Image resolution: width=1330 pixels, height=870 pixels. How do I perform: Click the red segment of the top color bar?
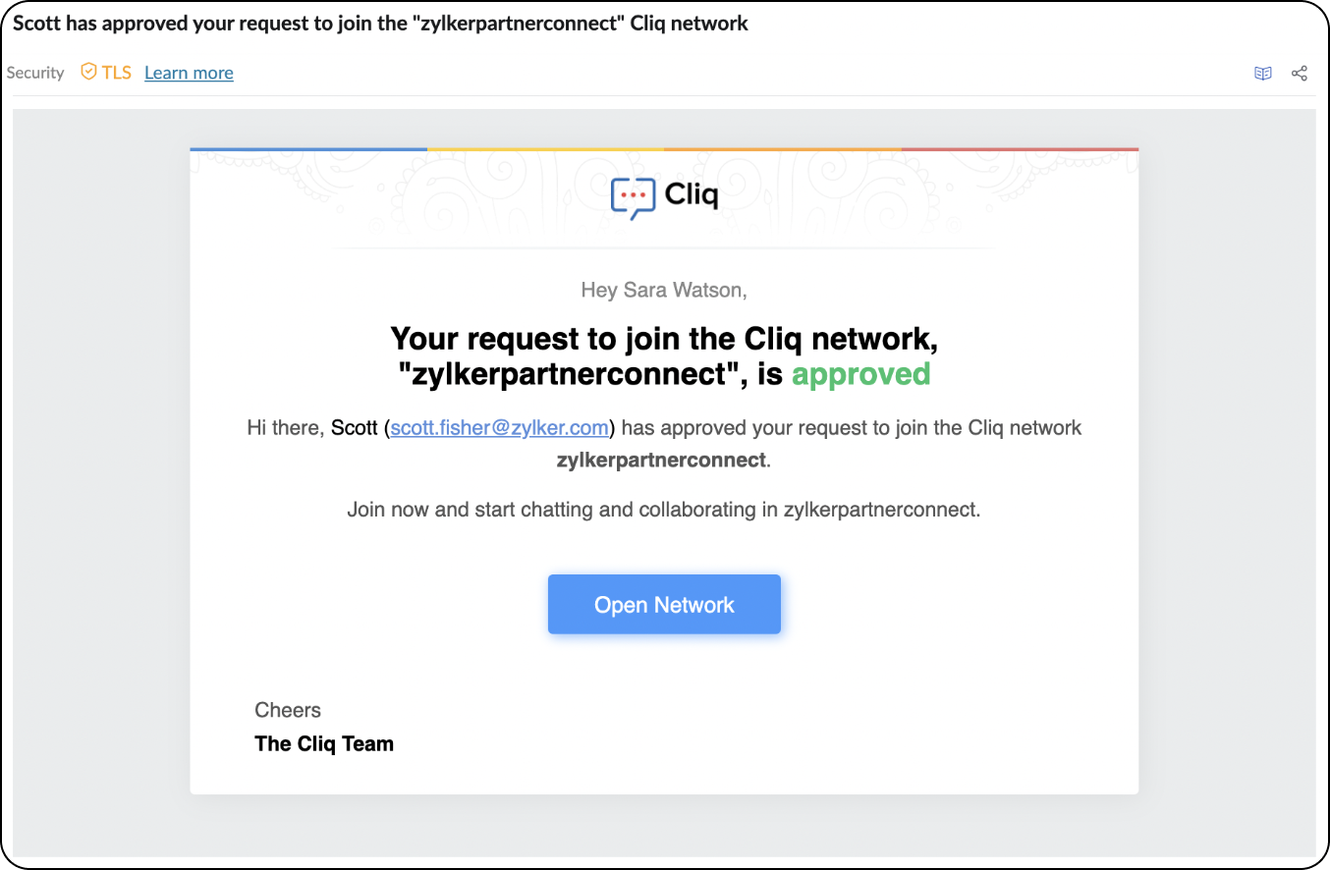1020,149
